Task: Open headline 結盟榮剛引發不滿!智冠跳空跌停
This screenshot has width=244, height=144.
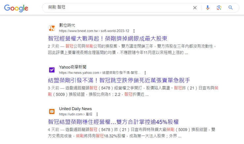Action: pyautogui.click(x=119, y=80)
